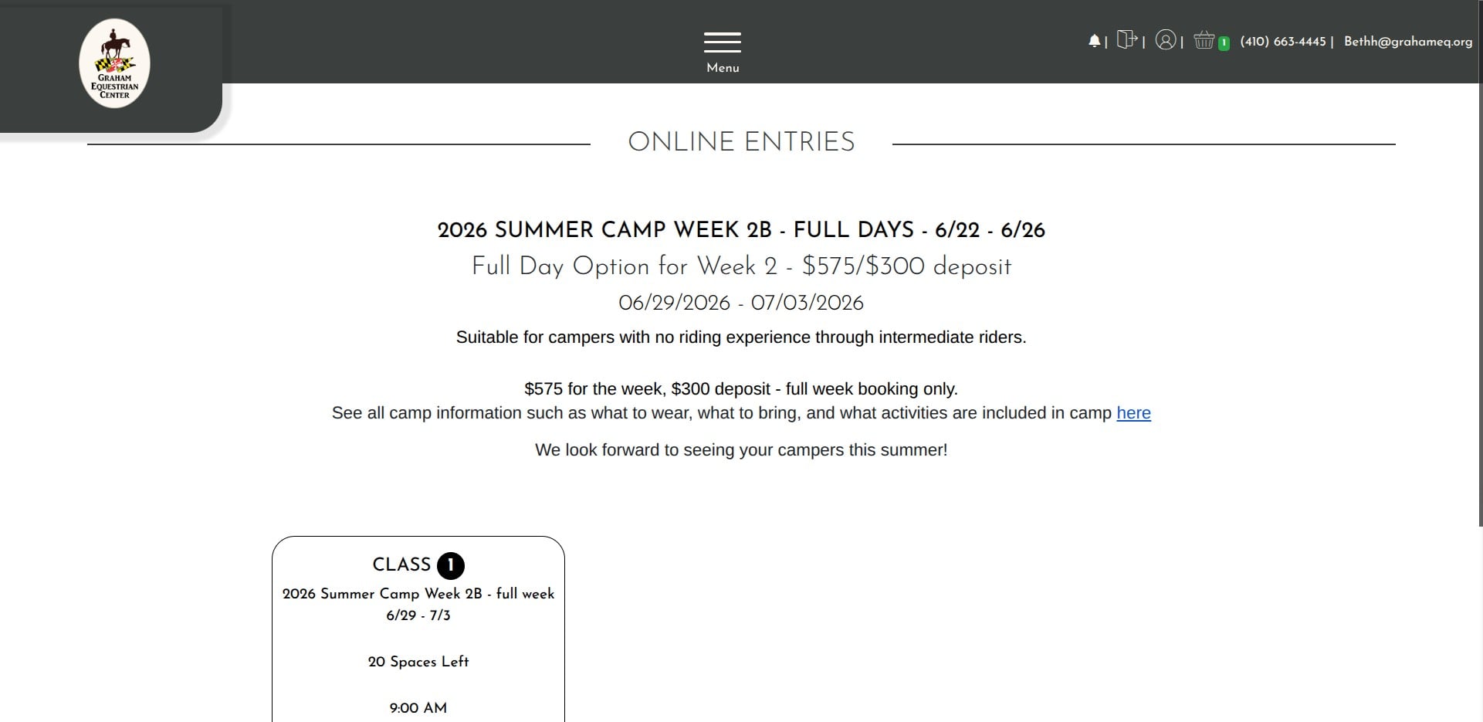Click the "20 Spaces Left" text
Viewport: 1483px width, 722px height.
pyautogui.click(x=418, y=662)
